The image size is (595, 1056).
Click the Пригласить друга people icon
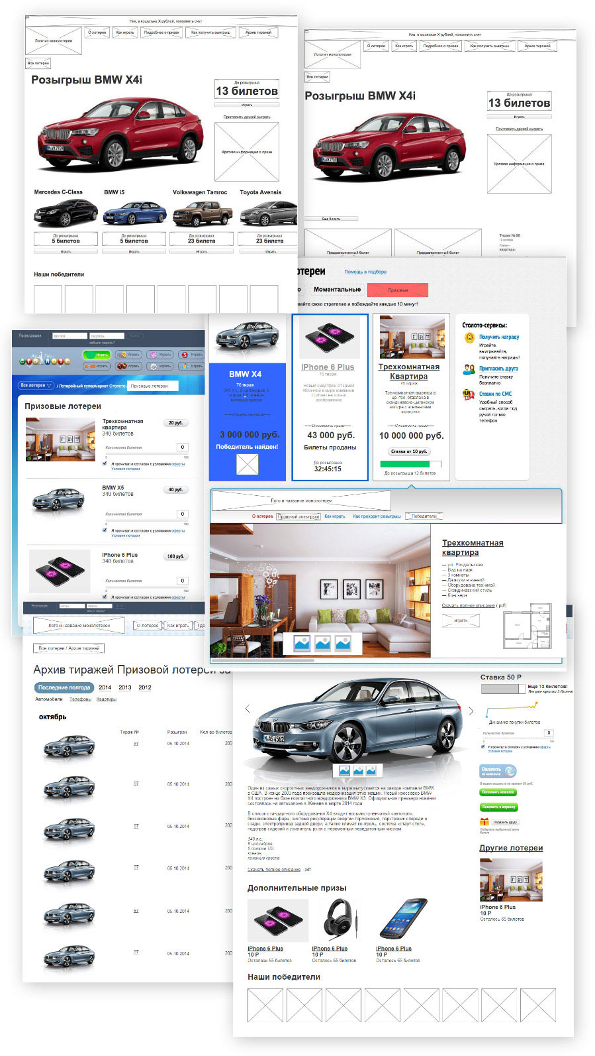[469, 369]
